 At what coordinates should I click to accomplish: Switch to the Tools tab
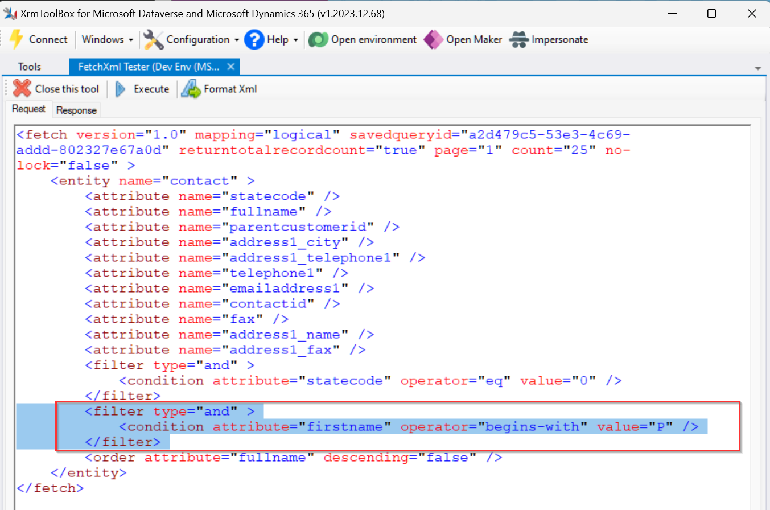point(30,67)
